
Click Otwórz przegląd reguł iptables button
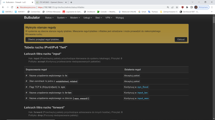pos(44,39)
